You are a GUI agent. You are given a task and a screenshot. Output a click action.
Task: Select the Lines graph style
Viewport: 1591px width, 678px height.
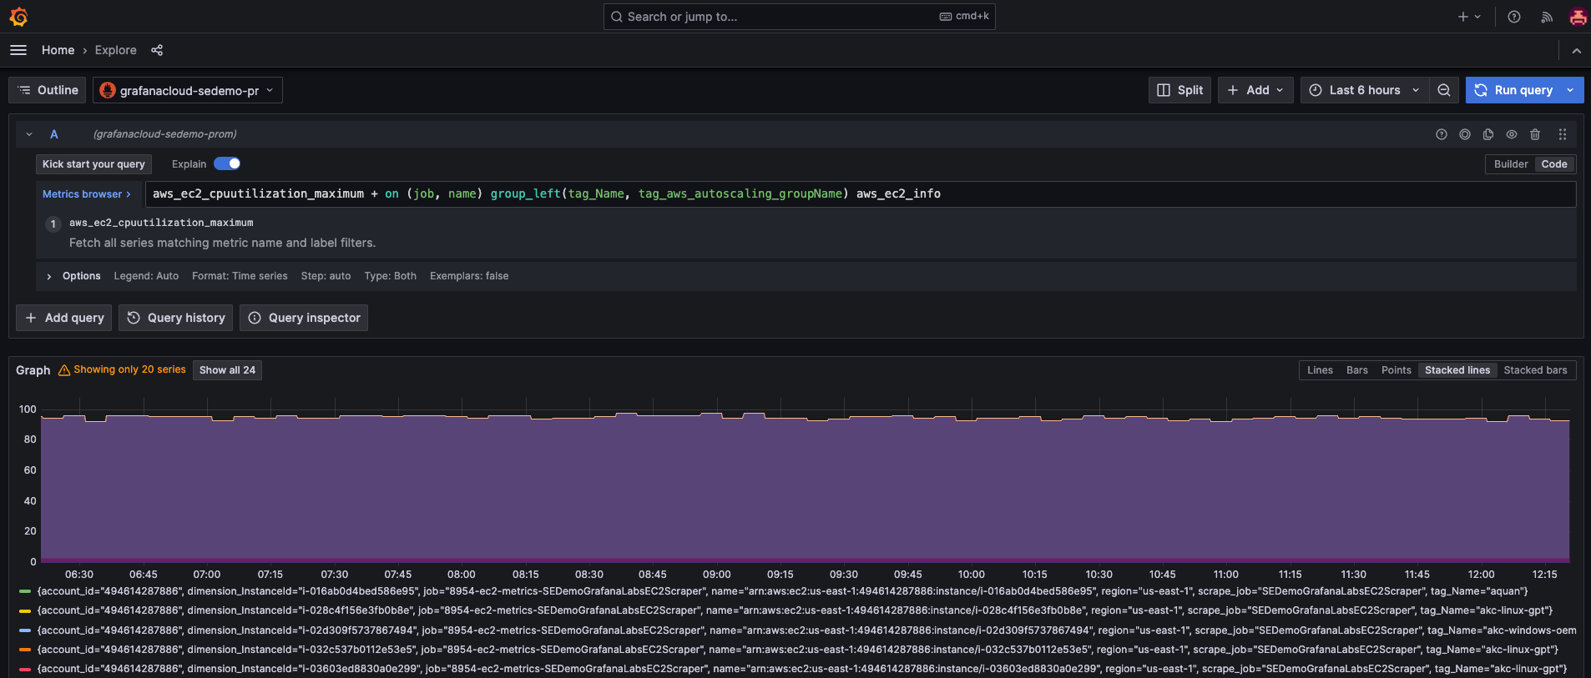[1320, 370]
